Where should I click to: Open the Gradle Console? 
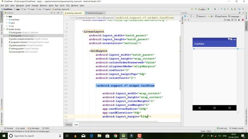click(236, 128)
